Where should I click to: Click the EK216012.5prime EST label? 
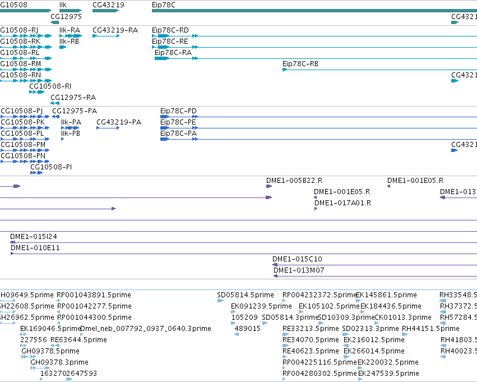(x=374, y=340)
